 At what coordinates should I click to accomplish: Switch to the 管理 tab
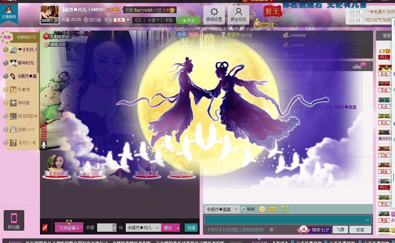point(387,36)
